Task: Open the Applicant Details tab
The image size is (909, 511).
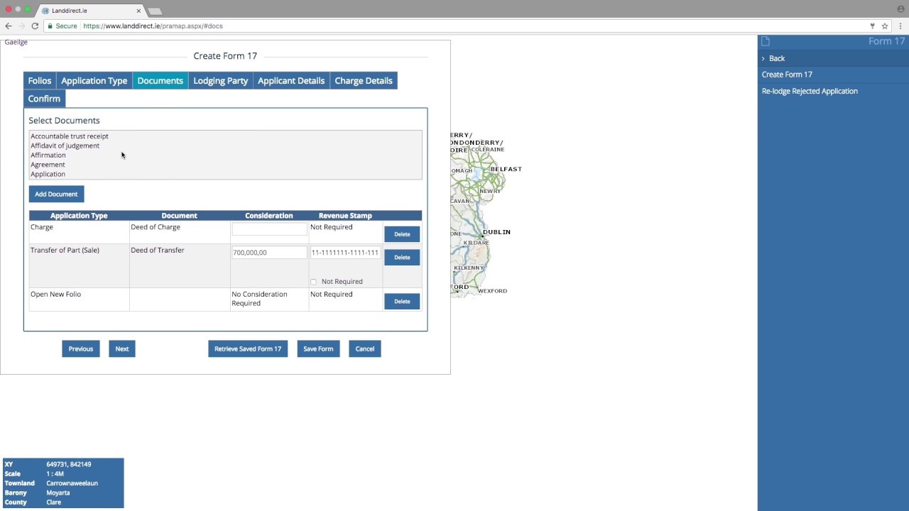Action: pyautogui.click(x=291, y=80)
